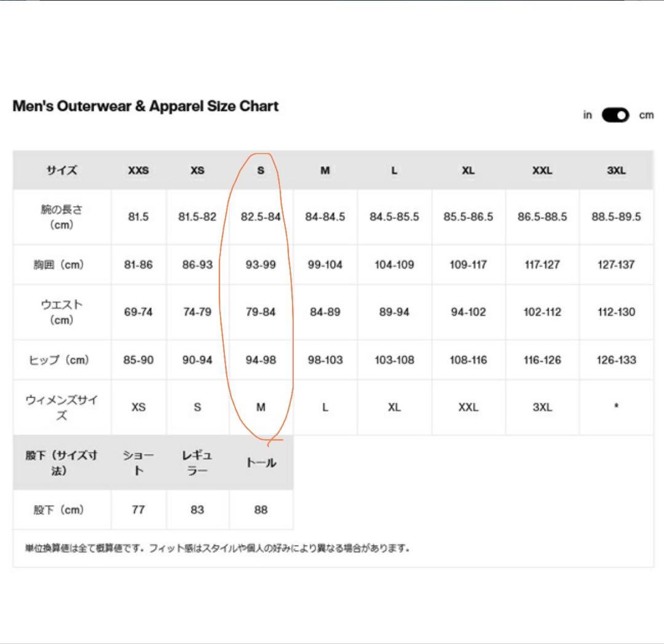
Task: Click the 93-99 chest measurement cell
Action: 261,265
